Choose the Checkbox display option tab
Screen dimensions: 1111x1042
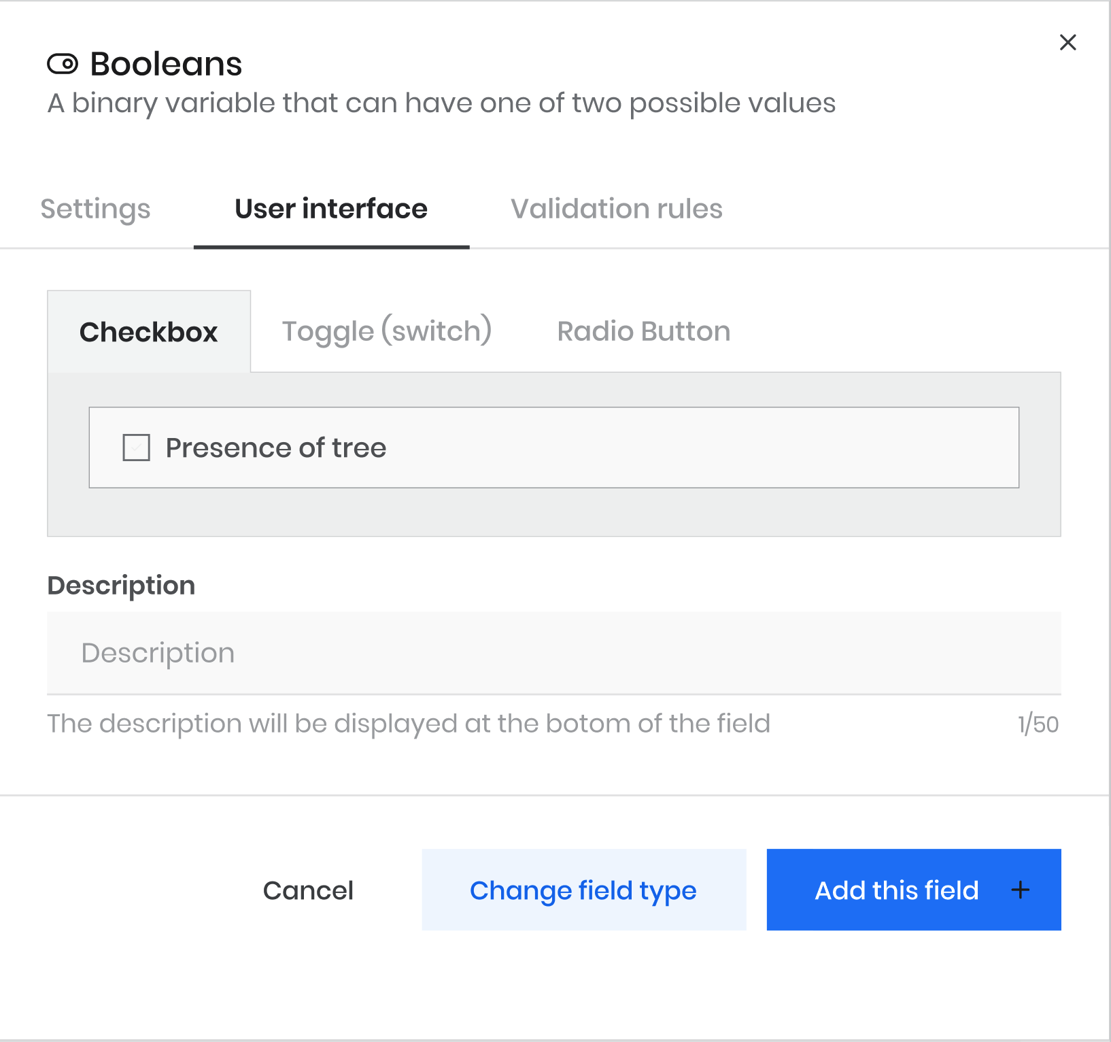click(x=149, y=332)
